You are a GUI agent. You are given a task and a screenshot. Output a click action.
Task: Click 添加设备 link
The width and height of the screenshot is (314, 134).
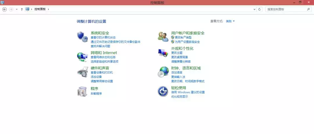(x=96, y=77)
